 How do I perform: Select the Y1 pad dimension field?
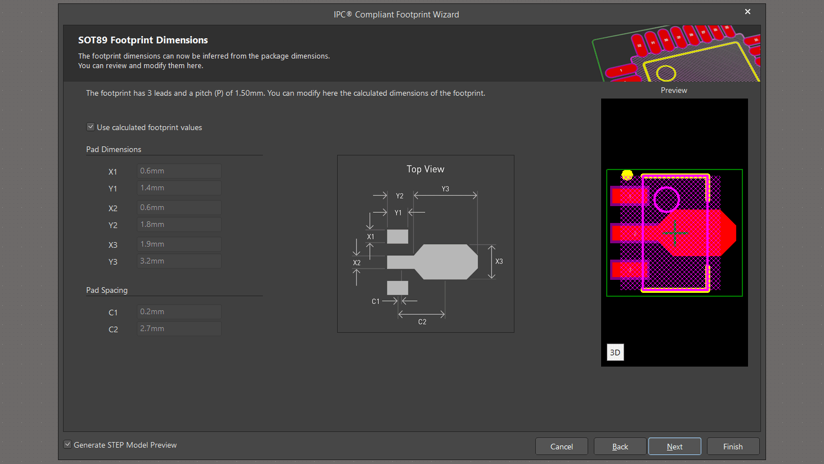[179, 188]
